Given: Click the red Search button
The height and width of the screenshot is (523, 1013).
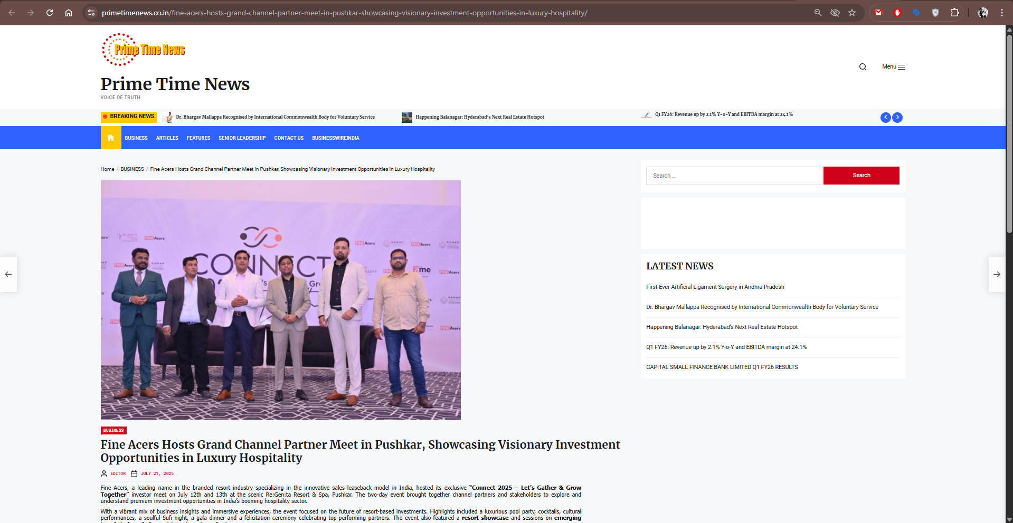Looking at the screenshot, I should (x=861, y=176).
